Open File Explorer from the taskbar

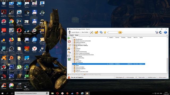53,93
